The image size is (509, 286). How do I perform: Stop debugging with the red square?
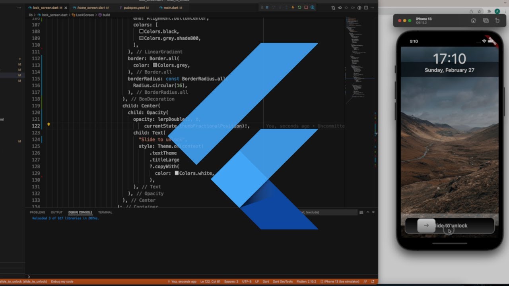306,8
